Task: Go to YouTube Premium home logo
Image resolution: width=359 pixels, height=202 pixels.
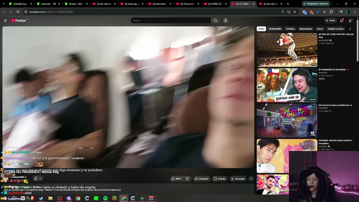Action: (19, 20)
